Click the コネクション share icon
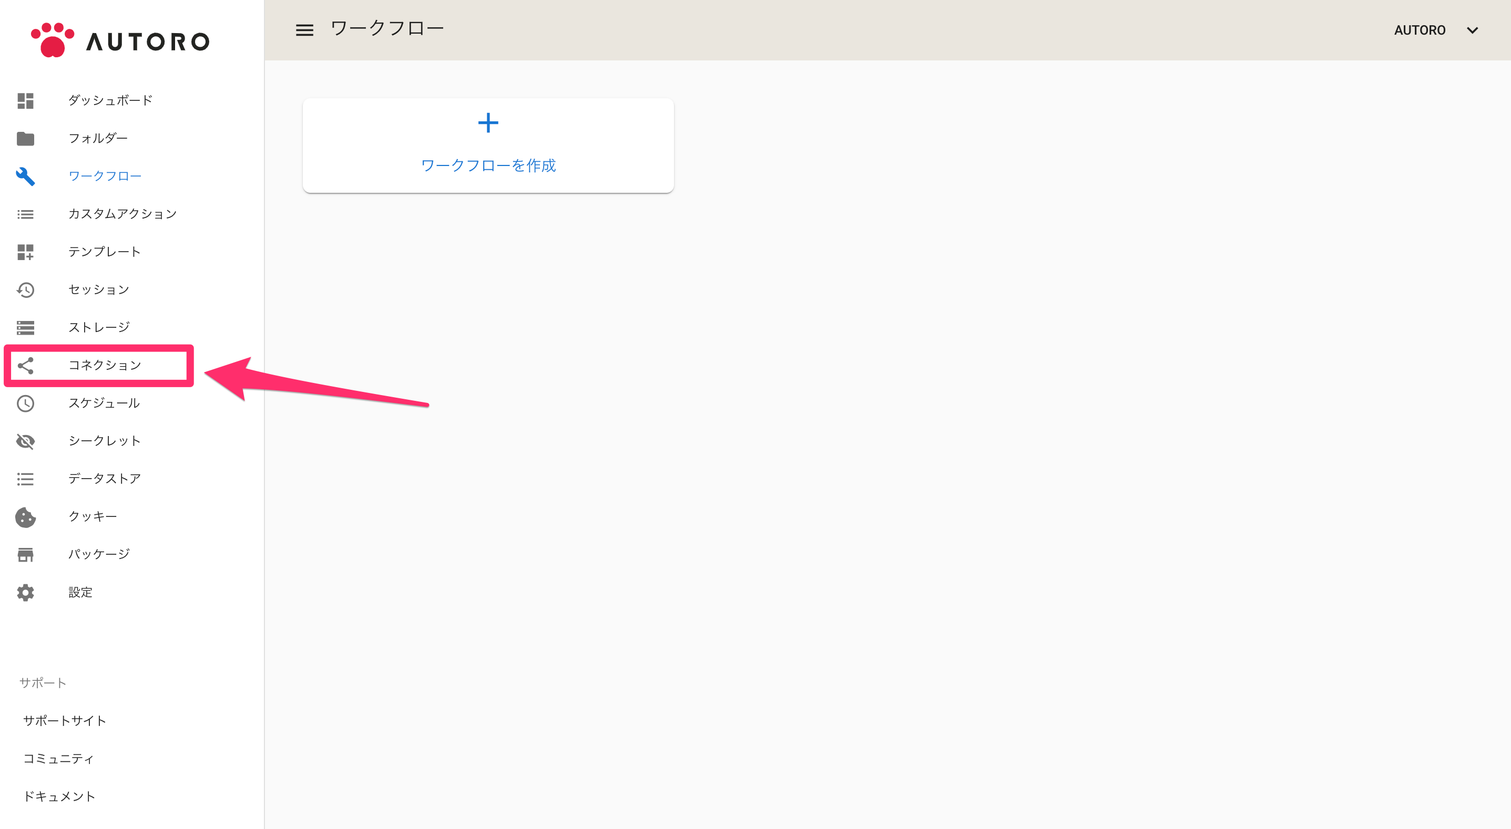This screenshot has width=1511, height=829. (x=25, y=365)
